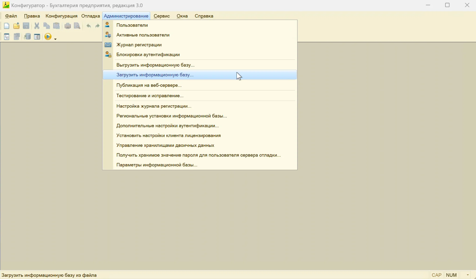Select Получить хранимое значение пароля menu item
Screen dimensions: 476x279
tap(200, 155)
